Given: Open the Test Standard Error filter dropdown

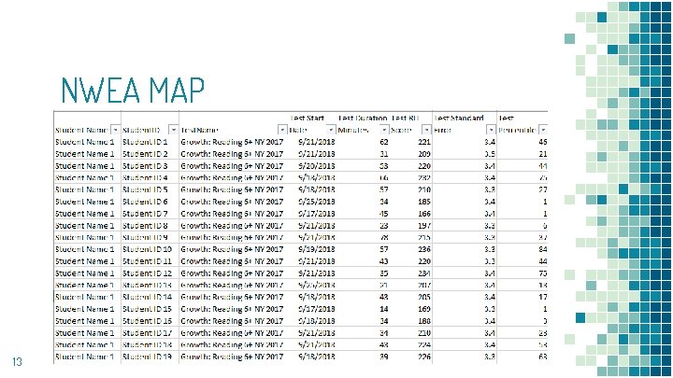Looking at the screenshot, I should [x=491, y=130].
